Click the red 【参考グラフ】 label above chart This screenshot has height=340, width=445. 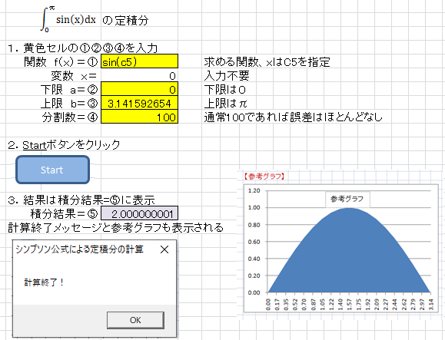(264, 177)
